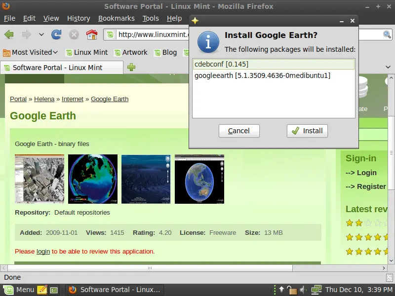
Task: Click the blue info icon in the dialog
Action: click(x=208, y=42)
